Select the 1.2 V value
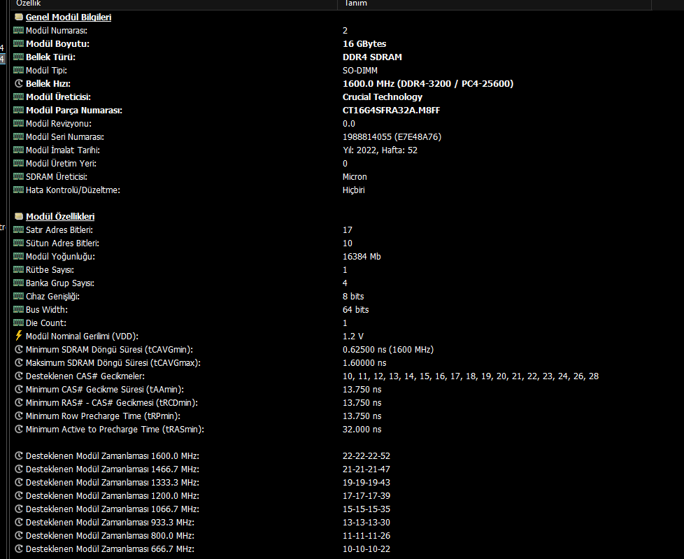 pos(353,336)
